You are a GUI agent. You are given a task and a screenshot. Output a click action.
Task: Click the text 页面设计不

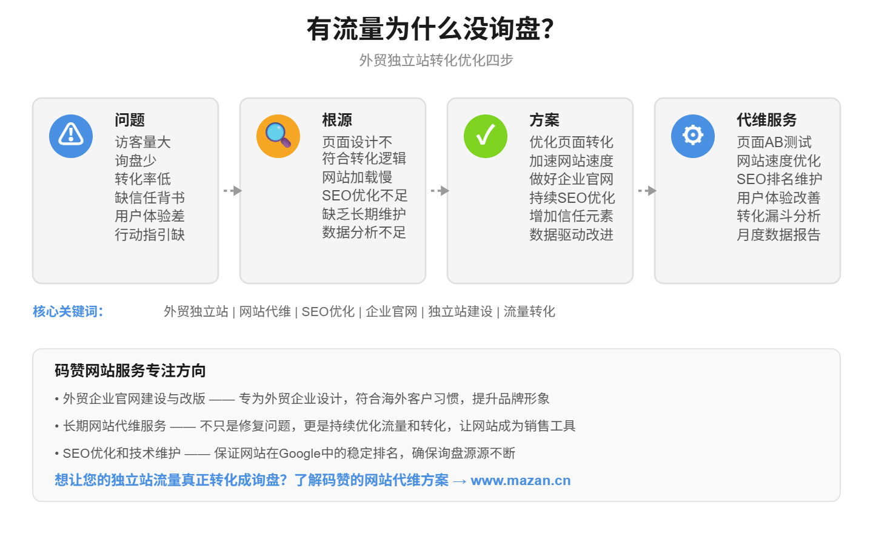pos(357,142)
